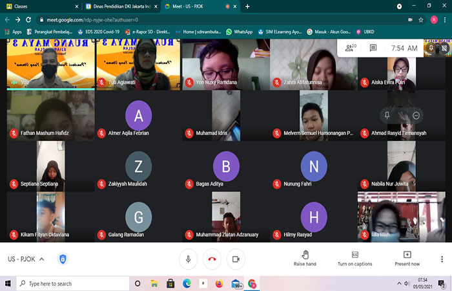The image size is (452, 291).
Task: Turn off the camera button
Action: (x=236, y=259)
